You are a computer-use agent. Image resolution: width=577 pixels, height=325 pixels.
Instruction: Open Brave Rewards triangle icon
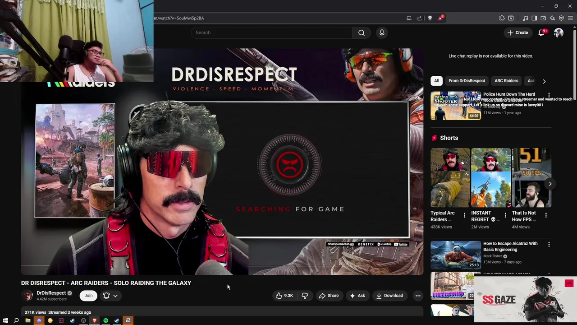[440, 18]
